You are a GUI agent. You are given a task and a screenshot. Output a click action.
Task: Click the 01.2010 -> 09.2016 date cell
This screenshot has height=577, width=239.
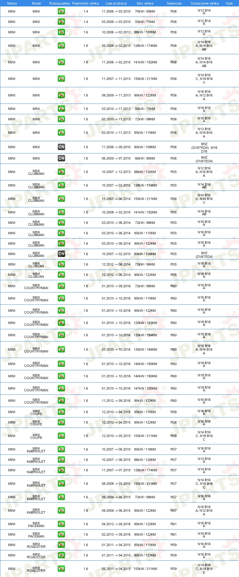[116, 286]
